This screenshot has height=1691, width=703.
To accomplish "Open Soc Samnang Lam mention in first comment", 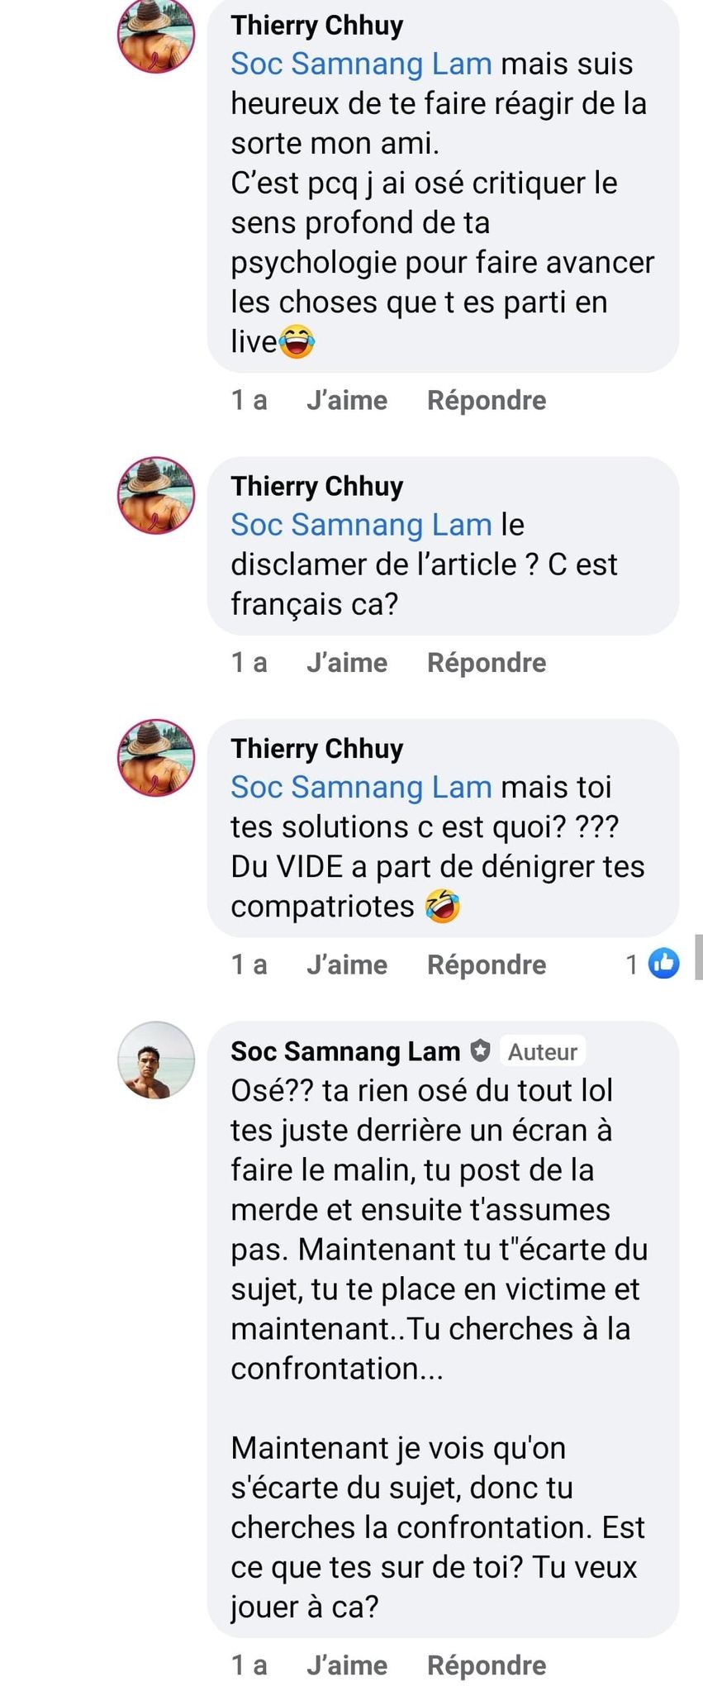I will pyautogui.click(x=361, y=64).
